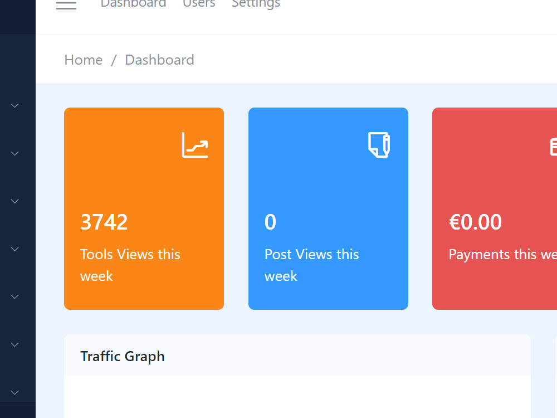This screenshot has width=557, height=418.
Task: Click the sticky note icon on blue card
Action: 379,145
